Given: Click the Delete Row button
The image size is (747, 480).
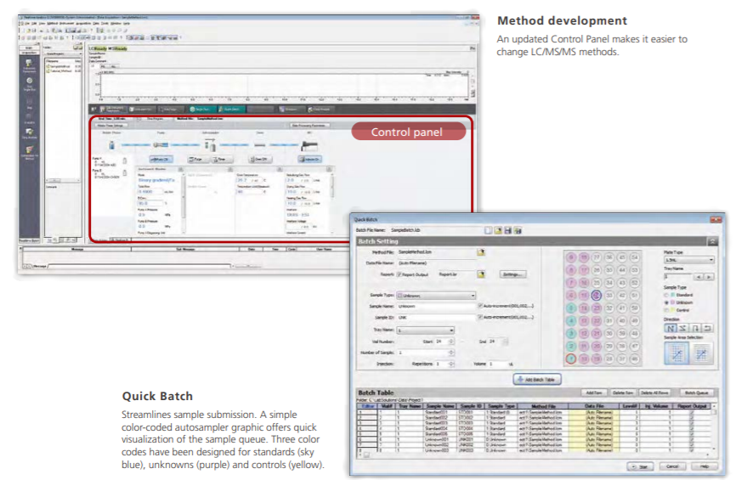Looking at the screenshot, I should pyautogui.click(x=622, y=392).
